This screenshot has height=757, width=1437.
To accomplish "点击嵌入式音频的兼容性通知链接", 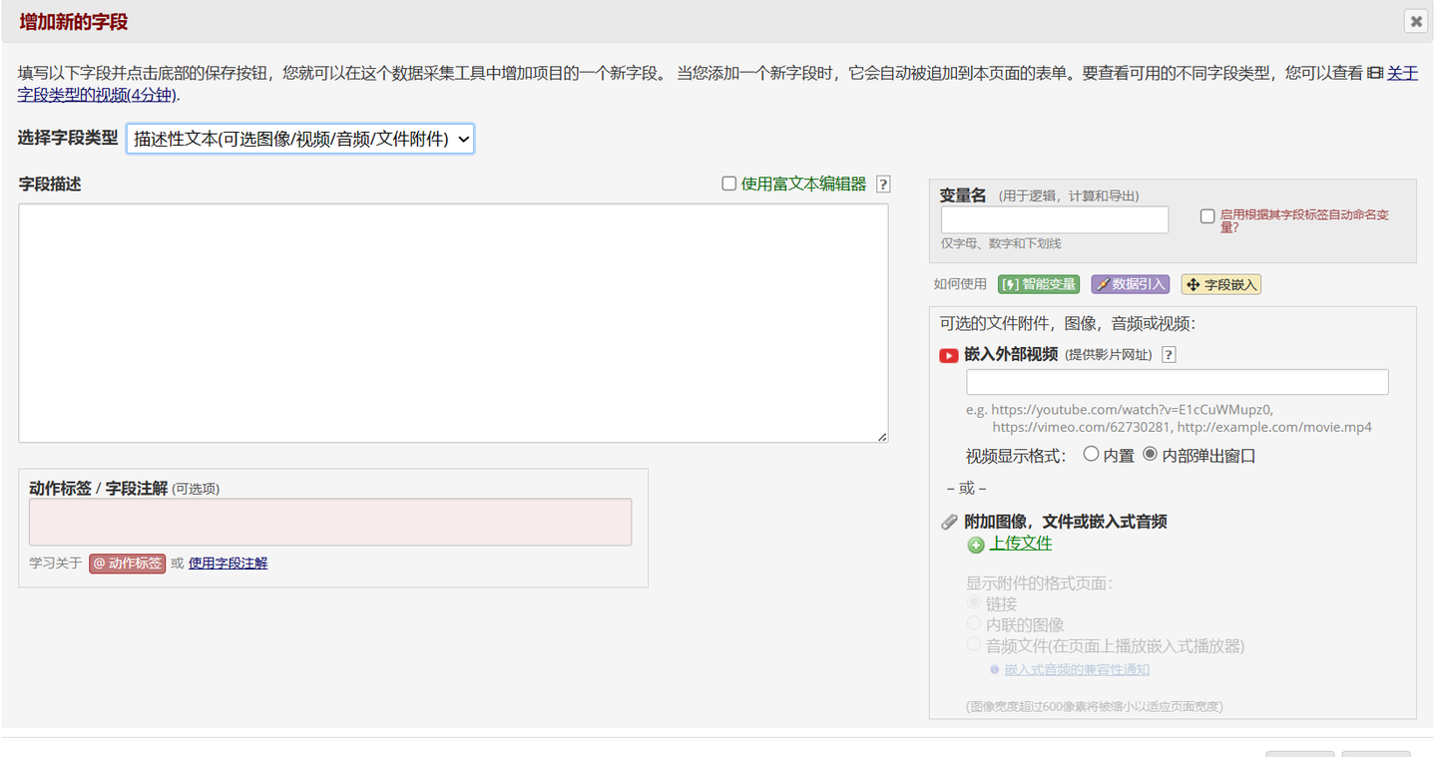I will (1076, 669).
